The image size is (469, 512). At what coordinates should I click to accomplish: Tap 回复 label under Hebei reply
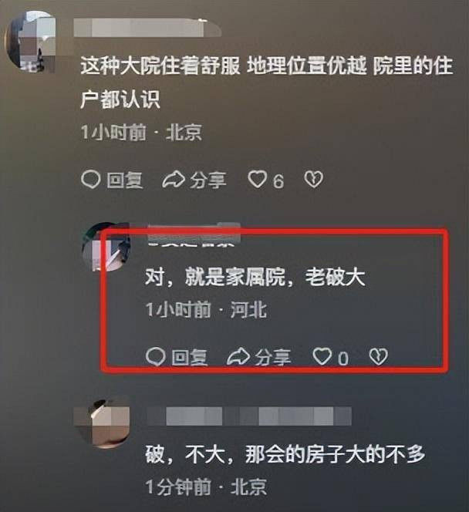tap(190, 357)
